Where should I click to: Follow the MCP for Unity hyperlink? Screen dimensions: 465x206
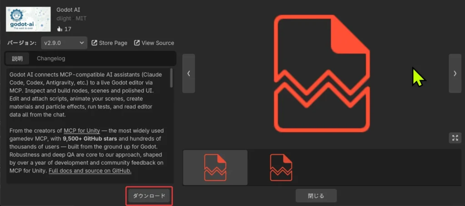(82, 131)
